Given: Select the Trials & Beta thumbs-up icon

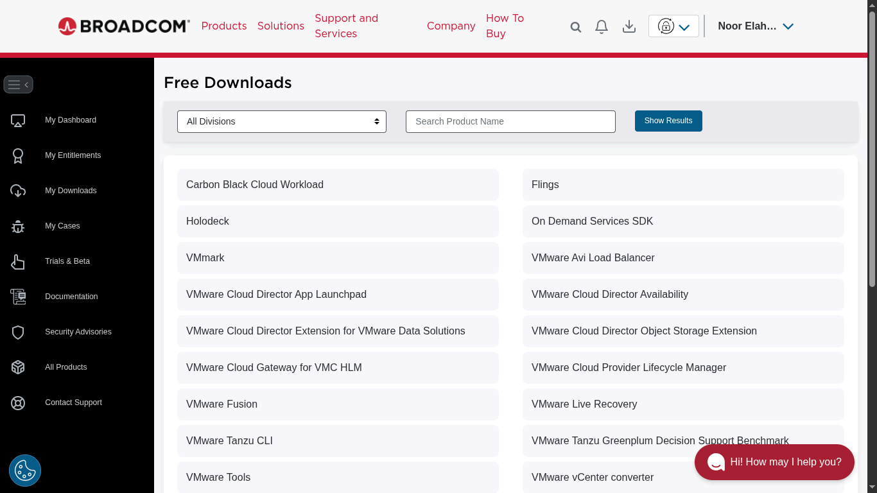Looking at the screenshot, I should (x=17, y=261).
